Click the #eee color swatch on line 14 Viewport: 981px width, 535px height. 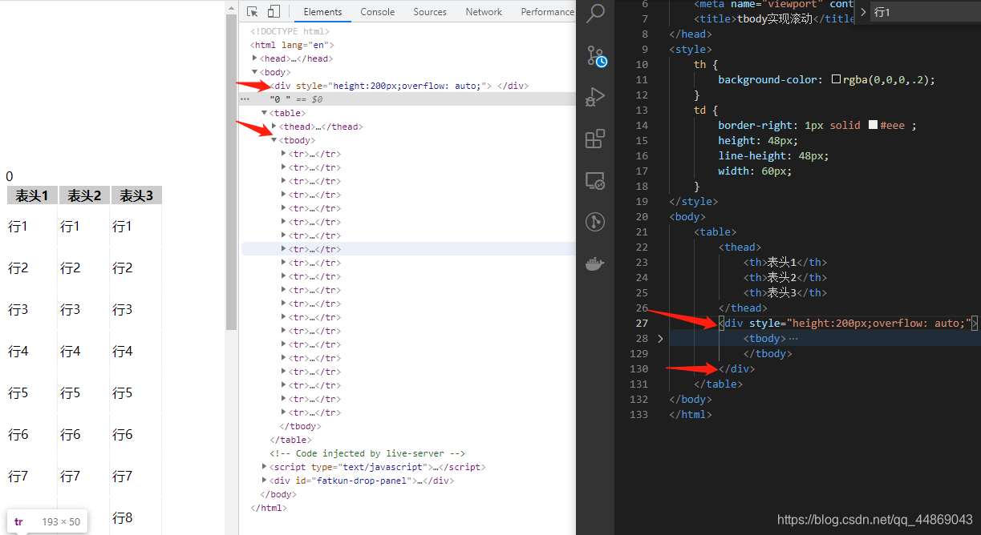(x=874, y=125)
